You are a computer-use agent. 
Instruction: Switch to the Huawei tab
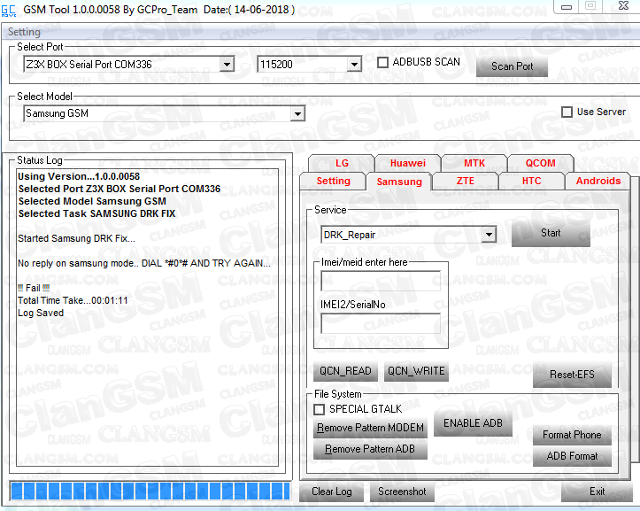(x=408, y=163)
